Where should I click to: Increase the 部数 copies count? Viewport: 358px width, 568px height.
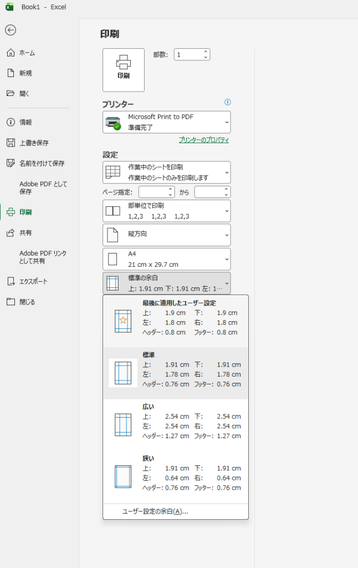[x=206, y=52]
